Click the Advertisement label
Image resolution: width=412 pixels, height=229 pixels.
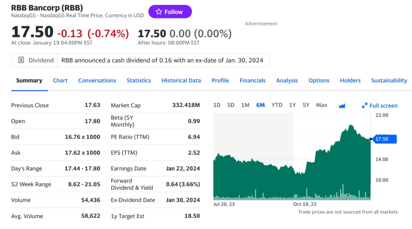(261, 24)
